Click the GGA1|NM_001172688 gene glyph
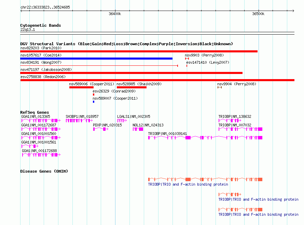The image size is (304, 225). (x=41, y=155)
